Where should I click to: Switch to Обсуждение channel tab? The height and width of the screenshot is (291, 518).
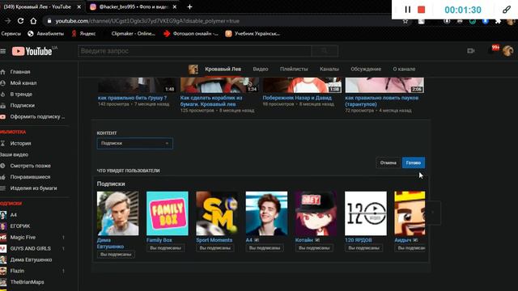[366, 69]
